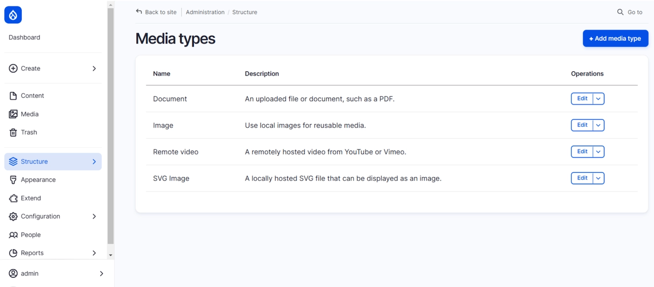Open operations dropdown for Document row
Screen dimensions: 654x287
tap(599, 99)
